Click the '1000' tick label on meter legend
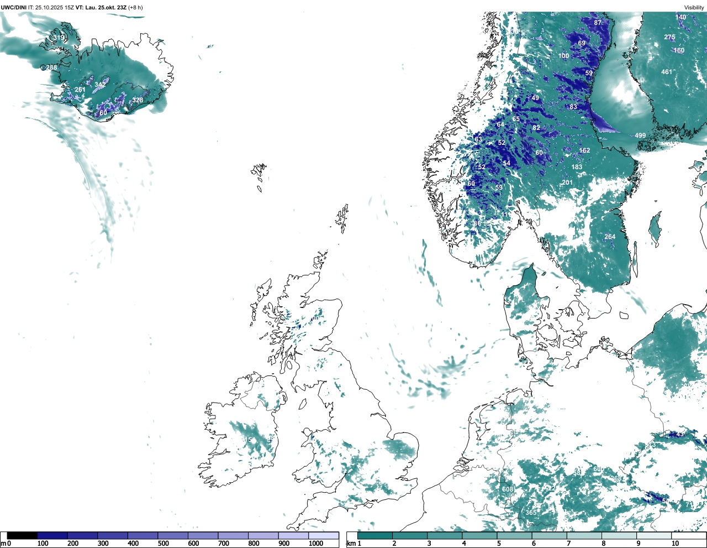Screen dimensions: 707x548 pyautogui.click(x=316, y=544)
